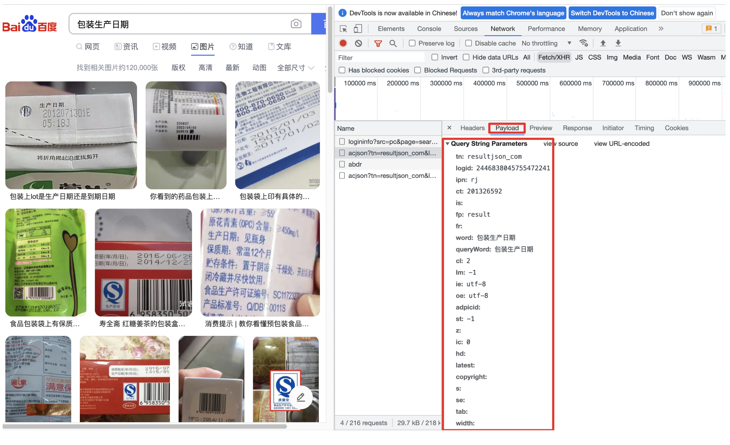Open Baidu 网页 web results tab
Screen dimensions: 730x445
click(x=88, y=47)
